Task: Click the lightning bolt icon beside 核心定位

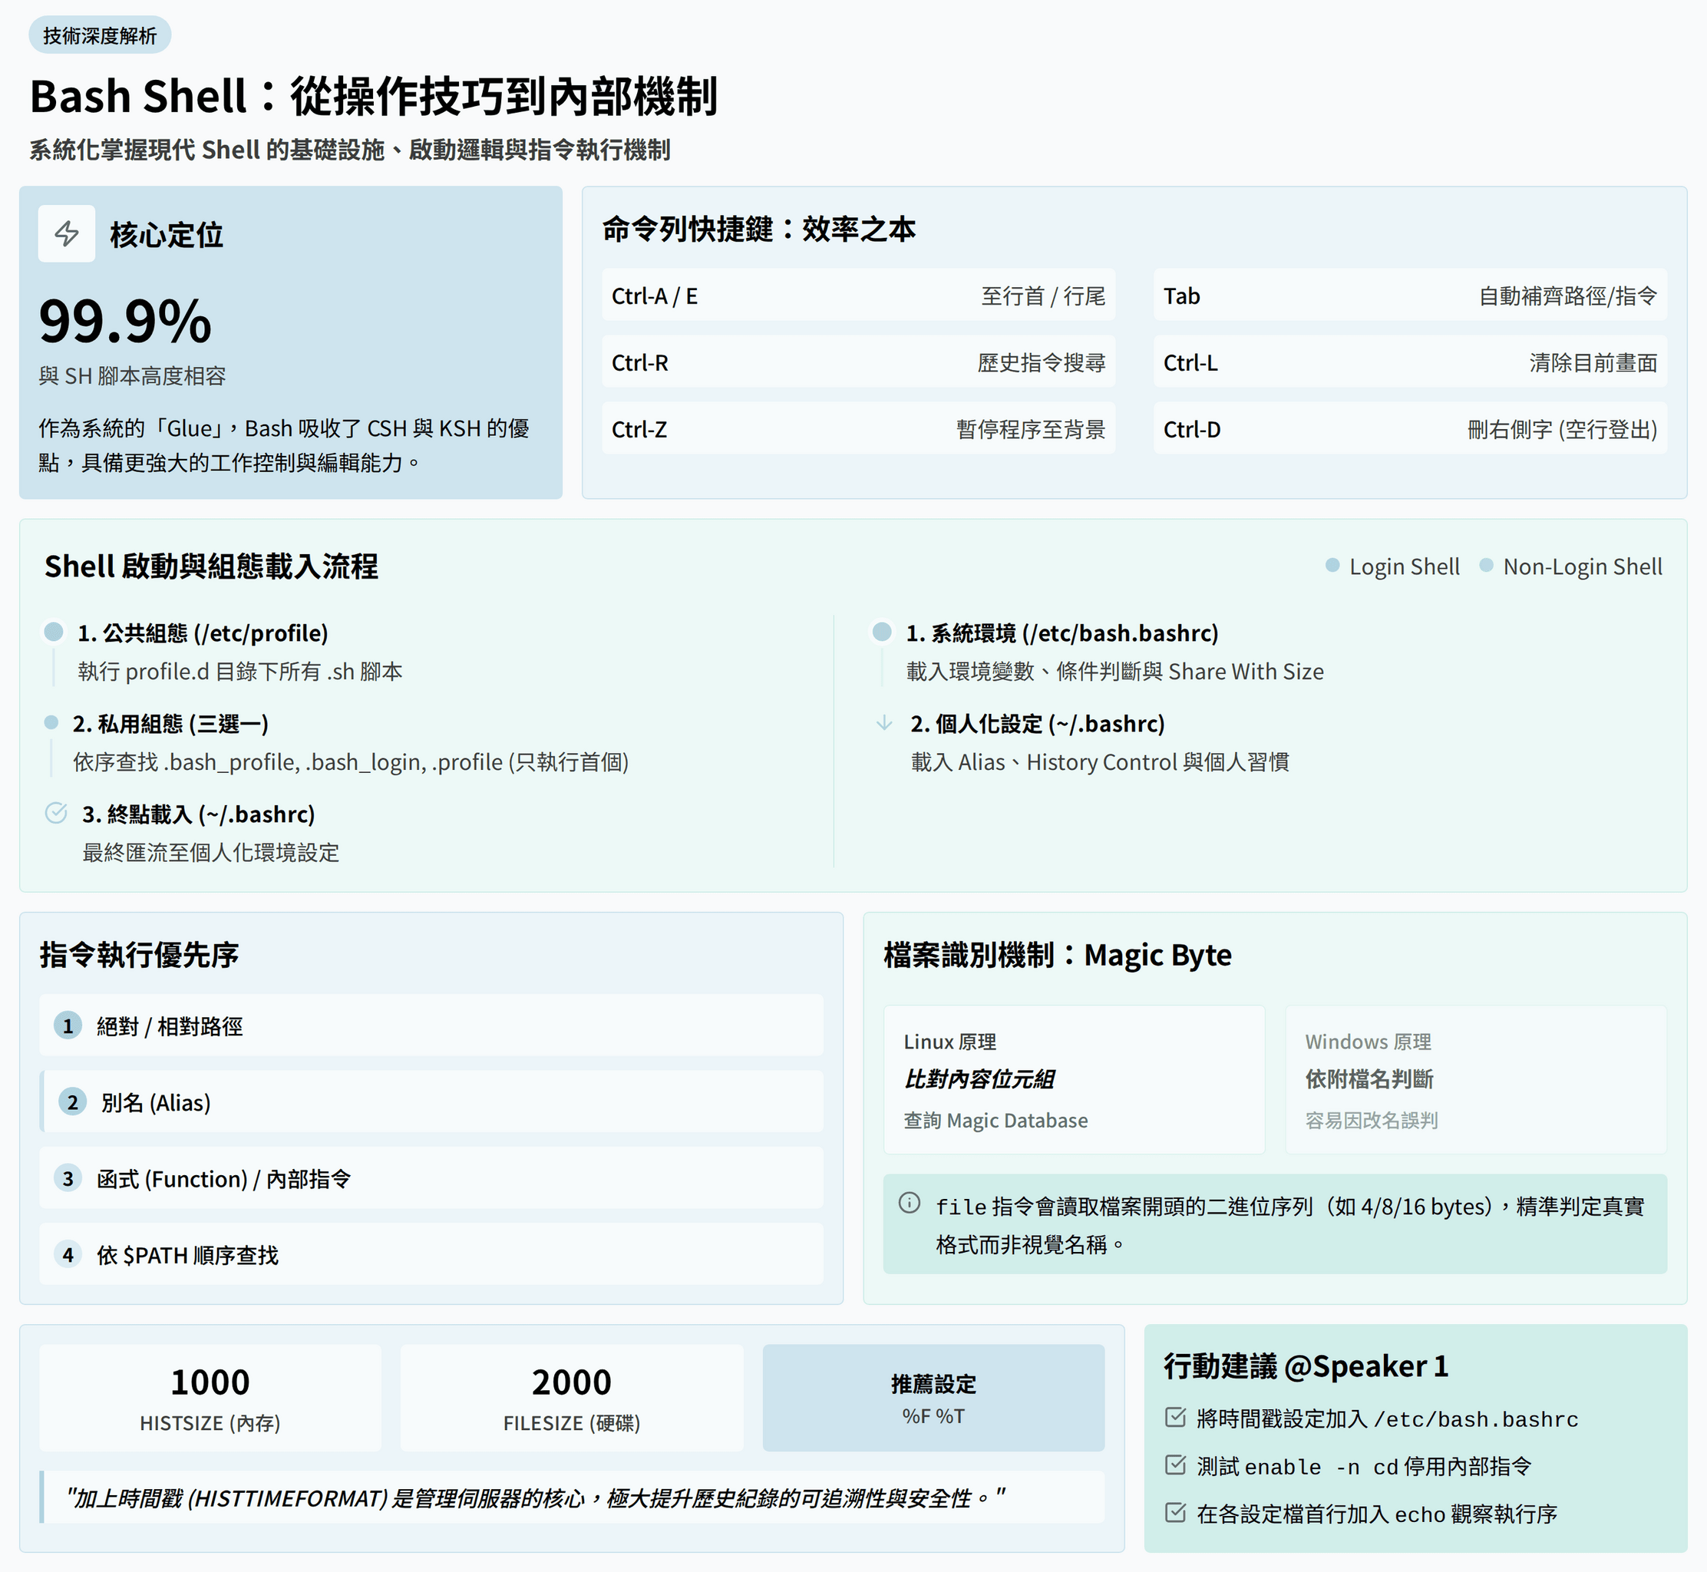Action: 66,233
